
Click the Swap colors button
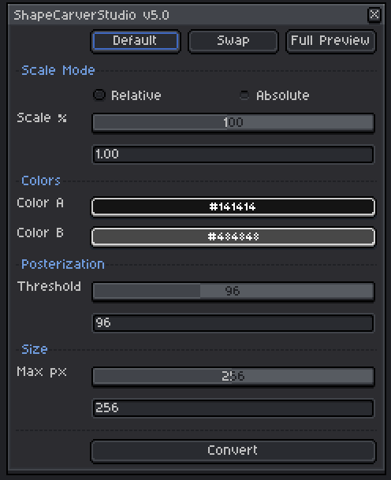pos(233,41)
